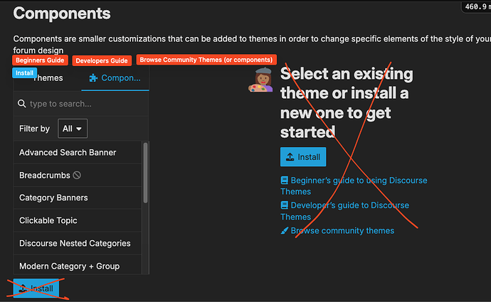Select Modern Category + Group component
491x302 pixels.
[78, 265]
